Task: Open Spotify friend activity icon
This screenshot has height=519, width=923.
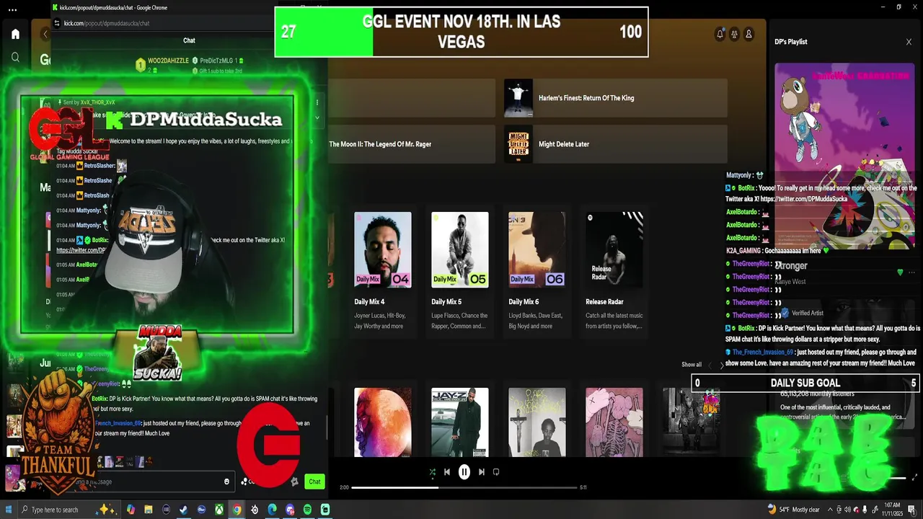Action: point(734,34)
